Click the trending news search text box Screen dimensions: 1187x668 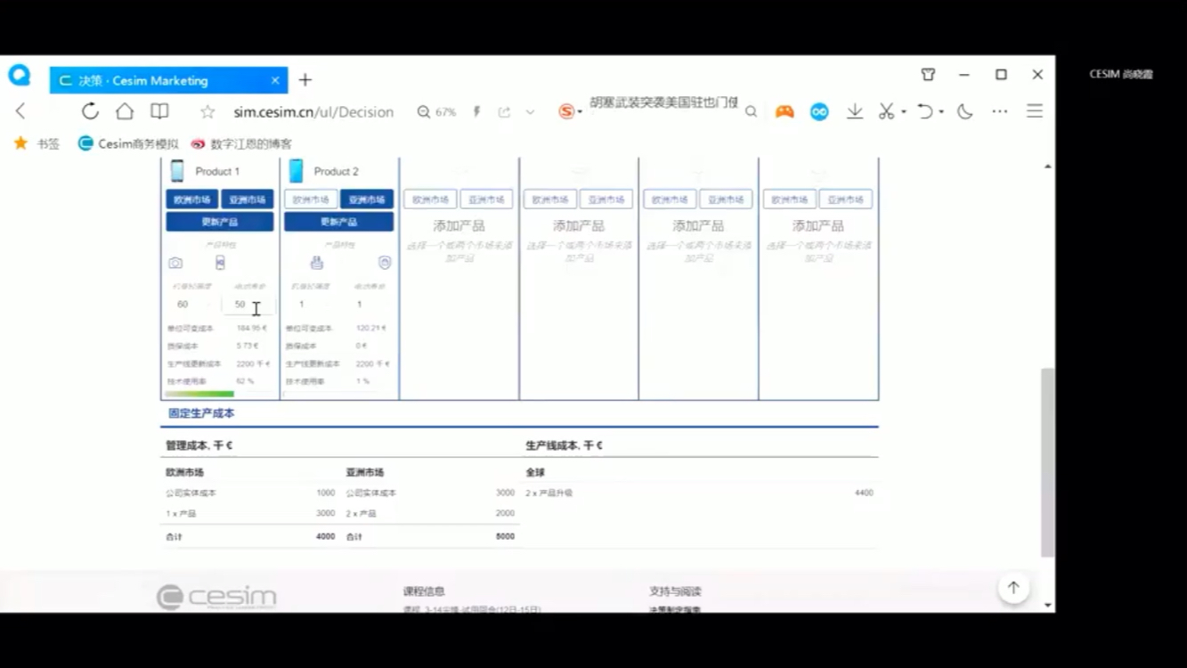point(663,102)
